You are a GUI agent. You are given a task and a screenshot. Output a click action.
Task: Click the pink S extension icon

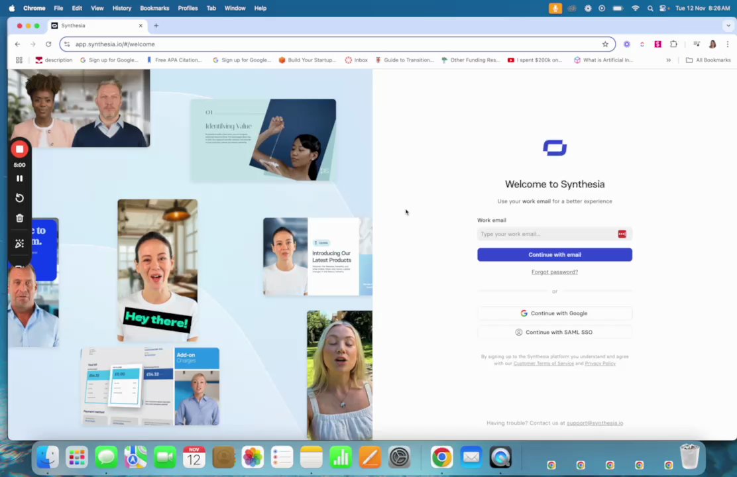658,44
